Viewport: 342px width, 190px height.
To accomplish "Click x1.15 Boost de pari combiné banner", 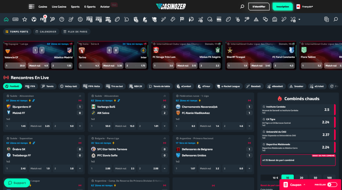I will coord(298,160).
